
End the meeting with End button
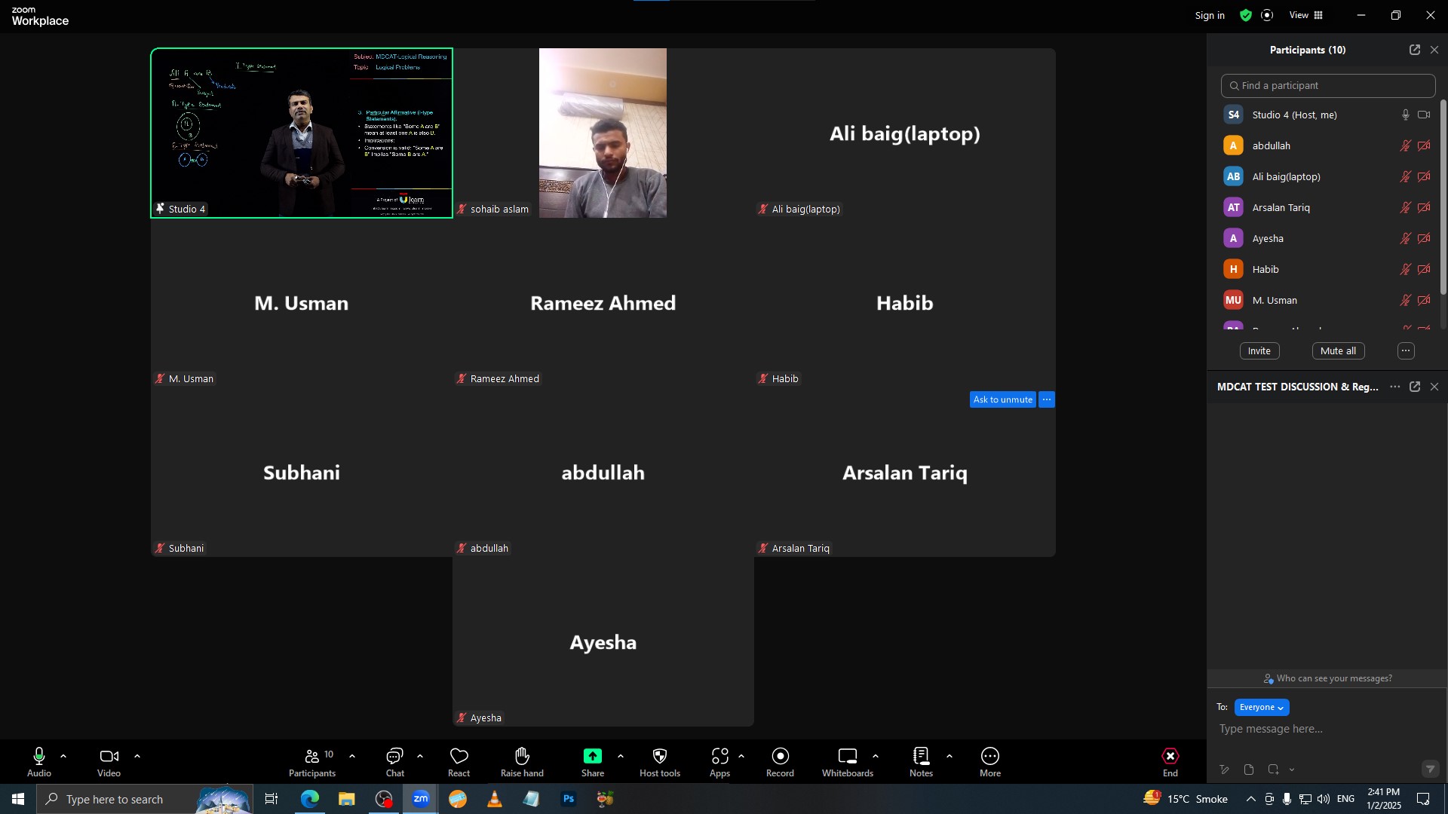pyautogui.click(x=1170, y=761)
